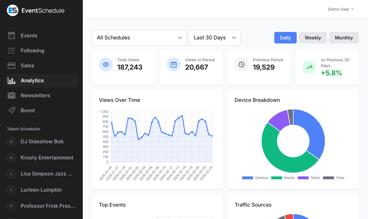
Task: Enable the Weekly view
Action: [x=313, y=38]
